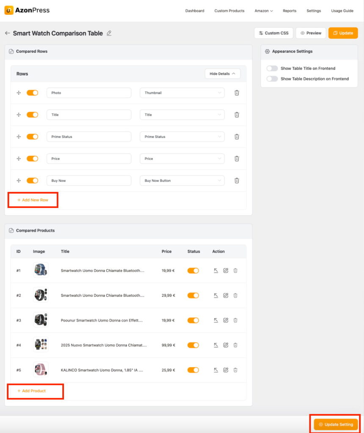
Task: Delete the Price row with trash icon
Action: (x=237, y=159)
